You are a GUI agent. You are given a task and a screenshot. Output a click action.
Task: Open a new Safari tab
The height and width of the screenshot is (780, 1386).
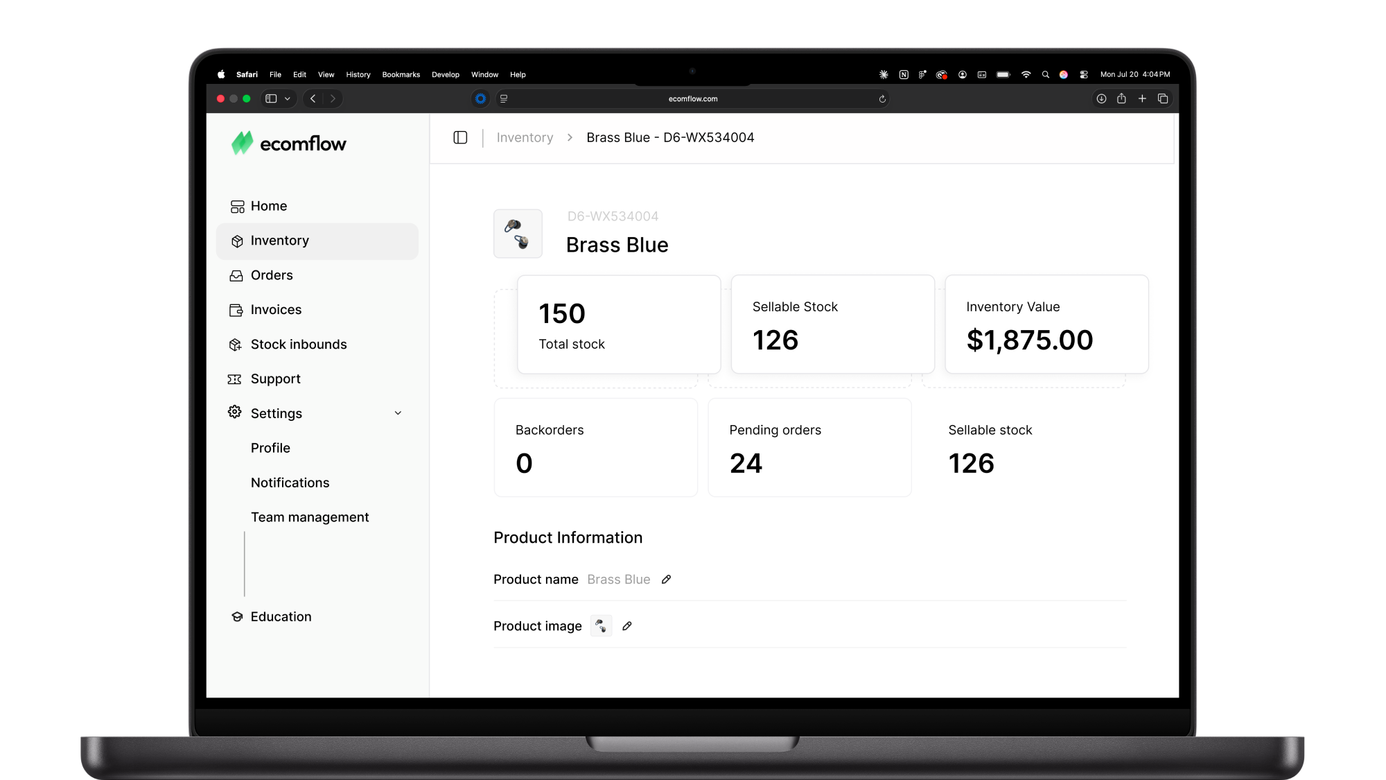(1142, 99)
